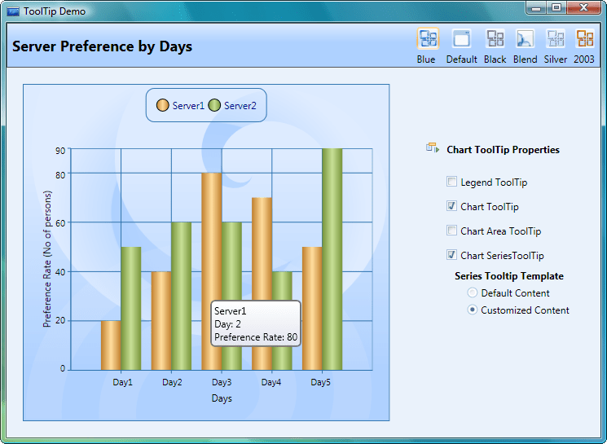Click the Day1 orange Server1 bar
This screenshot has height=444, width=607.
[x=111, y=345]
